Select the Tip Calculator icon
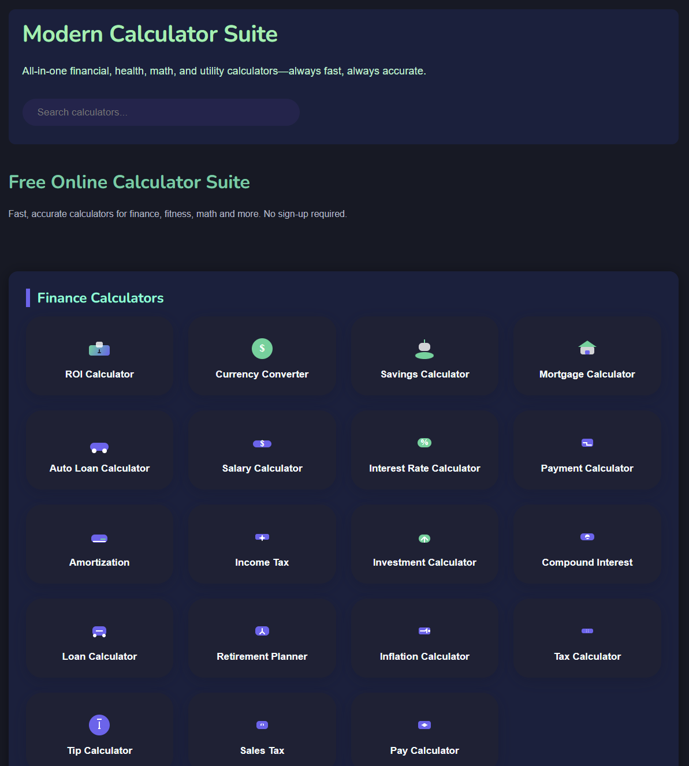This screenshot has height=766, width=689. [99, 725]
